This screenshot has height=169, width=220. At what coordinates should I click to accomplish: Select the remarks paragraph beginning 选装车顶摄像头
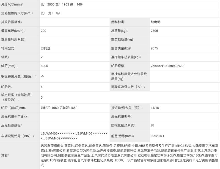tap(130, 155)
